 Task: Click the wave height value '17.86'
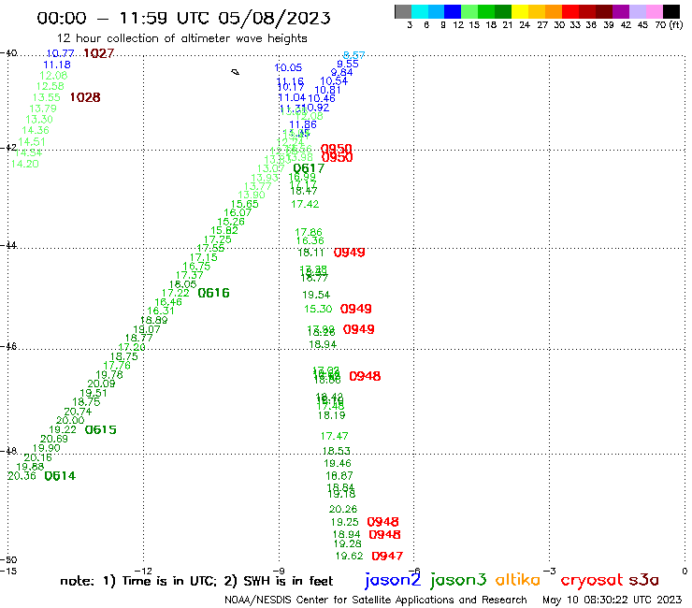coord(309,232)
